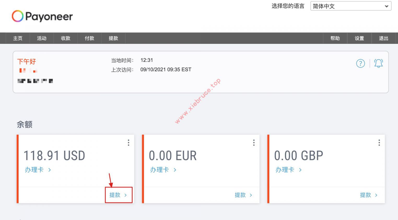Screen dimensions: 398x220
Task: Open the help question mark icon
Action: click(x=360, y=63)
